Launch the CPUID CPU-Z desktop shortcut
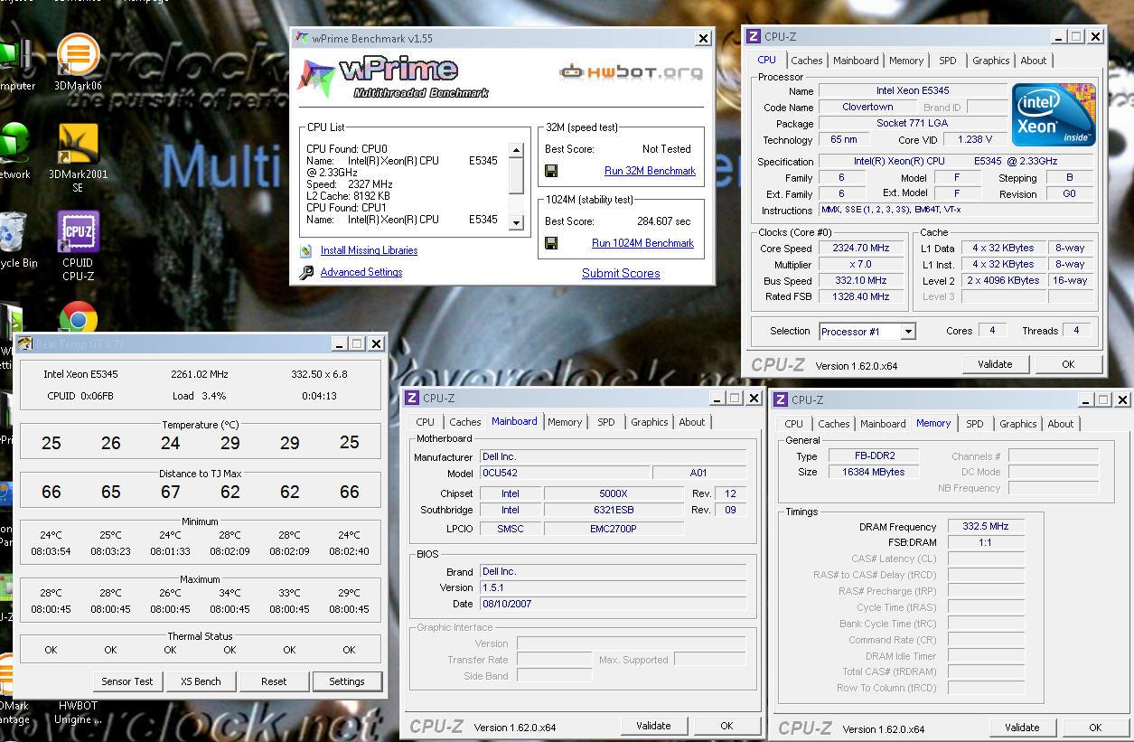Screen dimensions: 1134x742 pyautogui.click(x=78, y=246)
